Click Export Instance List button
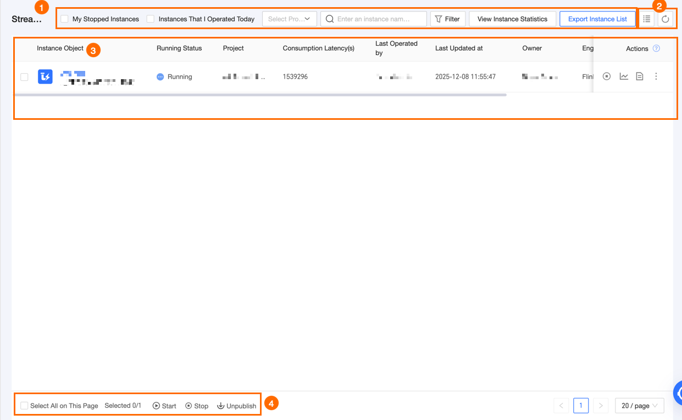 click(597, 19)
